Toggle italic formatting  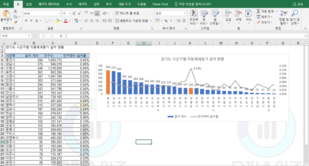(31, 21)
